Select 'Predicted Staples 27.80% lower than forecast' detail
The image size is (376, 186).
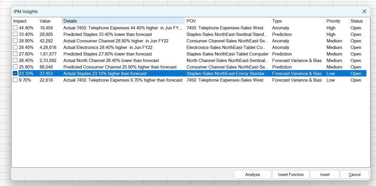[108, 54]
